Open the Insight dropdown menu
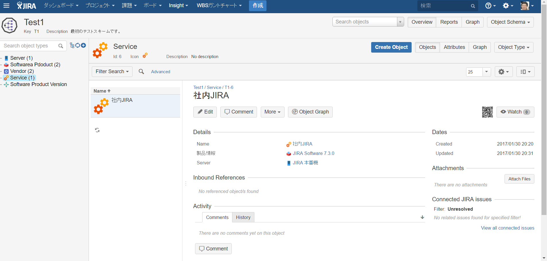 (178, 5)
